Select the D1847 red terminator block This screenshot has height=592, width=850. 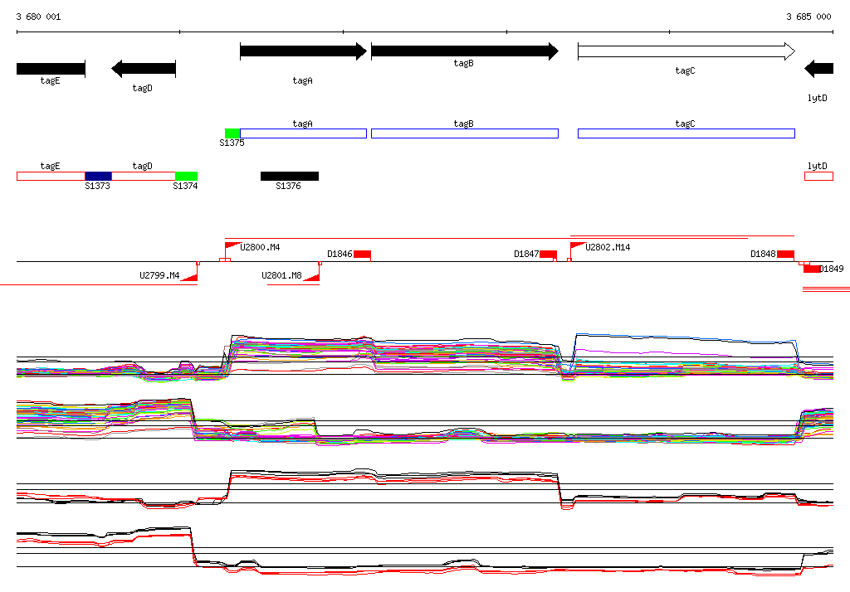click(x=548, y=254)
